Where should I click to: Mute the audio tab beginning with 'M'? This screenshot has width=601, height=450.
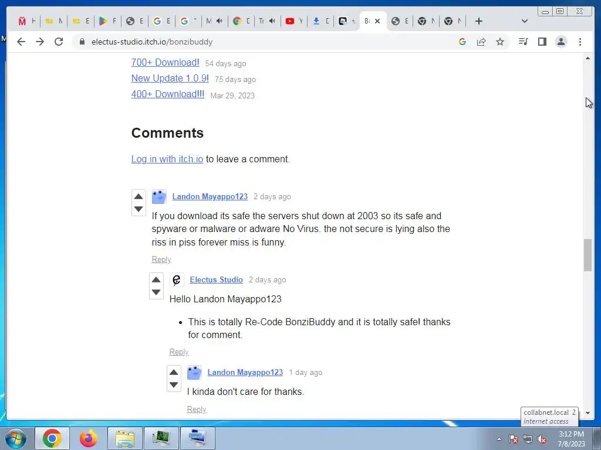220,21
